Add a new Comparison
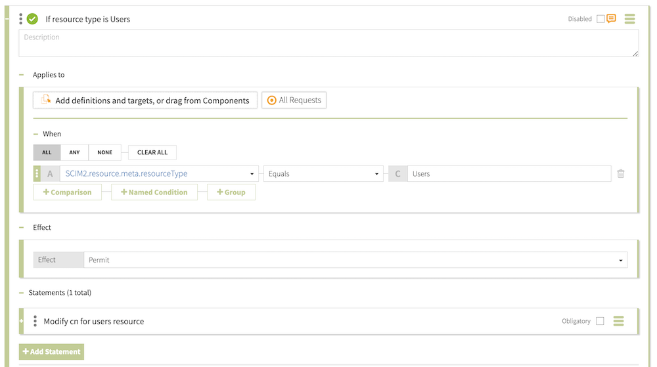Viewport: 657px width, 367px height. [x=67, y=192]
